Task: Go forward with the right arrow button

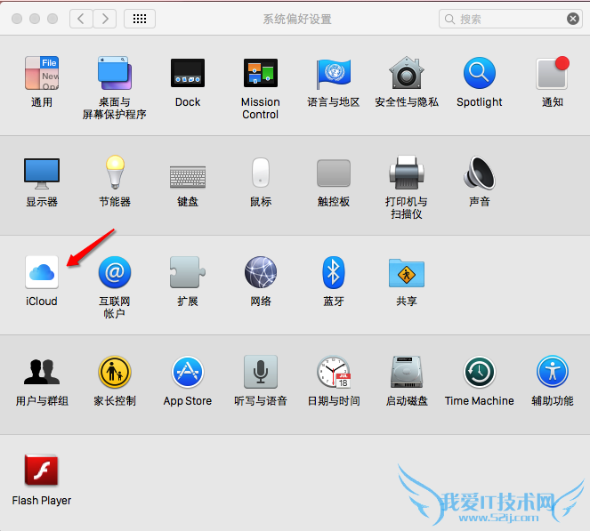Action: tap(105, 19)
